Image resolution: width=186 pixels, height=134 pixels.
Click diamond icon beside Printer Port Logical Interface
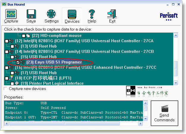pos(17,83)
